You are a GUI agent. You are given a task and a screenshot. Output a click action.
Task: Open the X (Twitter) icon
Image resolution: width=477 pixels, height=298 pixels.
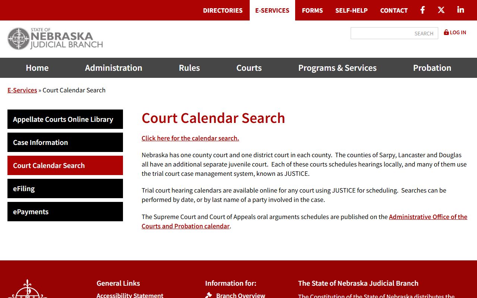(x=441, y=10)
